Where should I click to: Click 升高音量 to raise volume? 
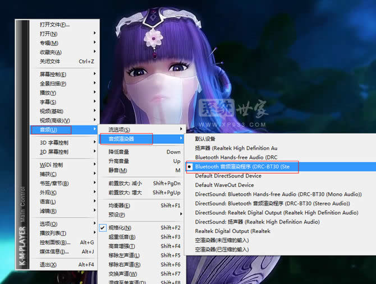[x=121, y=161]
